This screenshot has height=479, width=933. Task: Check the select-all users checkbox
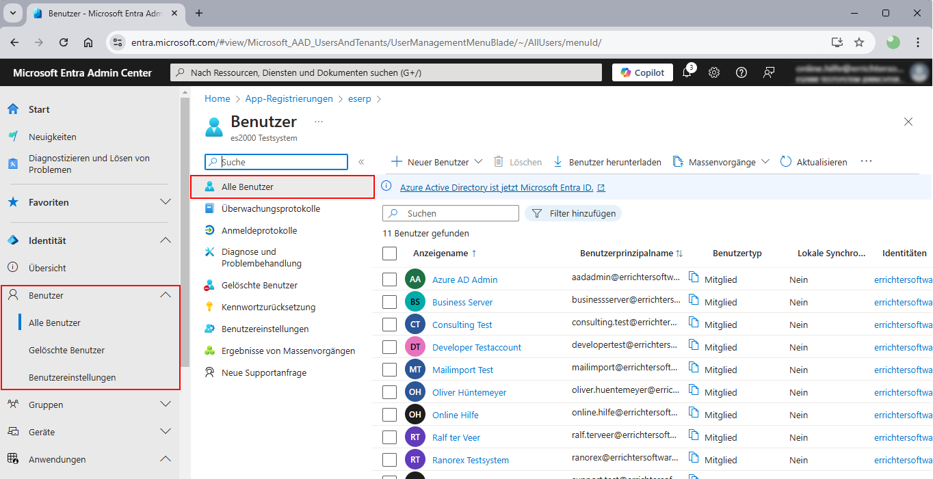point(389,254)
